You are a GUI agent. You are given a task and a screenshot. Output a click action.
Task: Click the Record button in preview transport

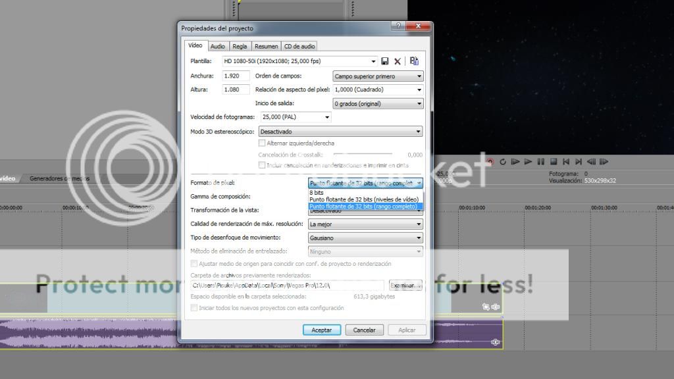coord(490,162)
